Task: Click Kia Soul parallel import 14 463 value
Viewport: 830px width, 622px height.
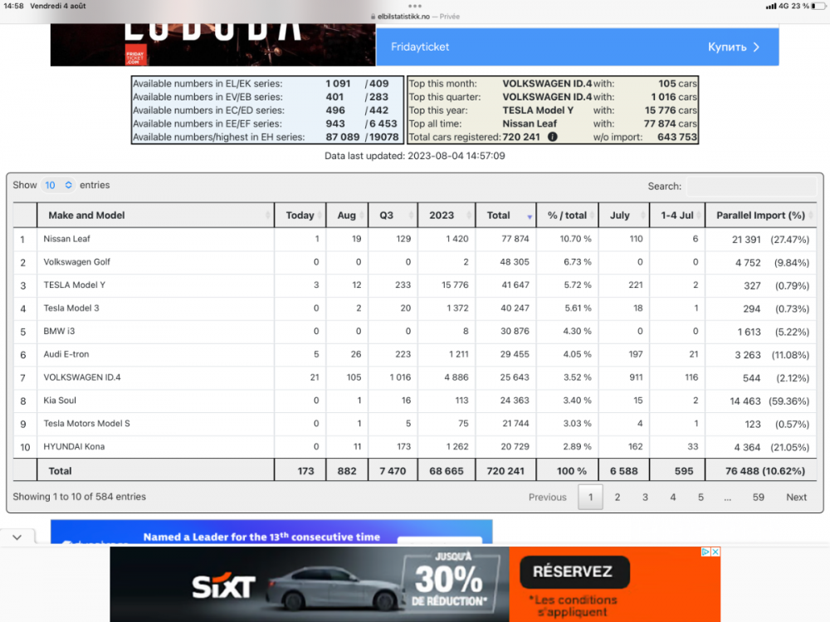Action: (745, 401)
